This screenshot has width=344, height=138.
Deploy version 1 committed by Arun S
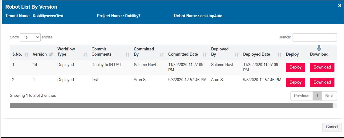(295, 82)
